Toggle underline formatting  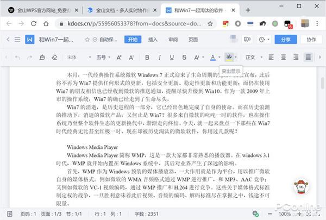coord(172,57)
